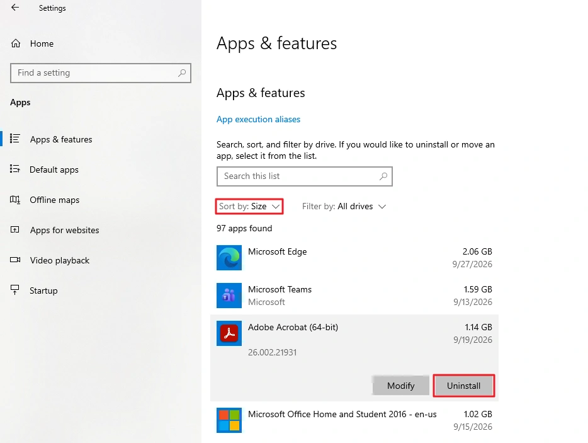Click the Microsoft Edge app icon
This screenshot has width=588, height=443.
coord(229,258)
